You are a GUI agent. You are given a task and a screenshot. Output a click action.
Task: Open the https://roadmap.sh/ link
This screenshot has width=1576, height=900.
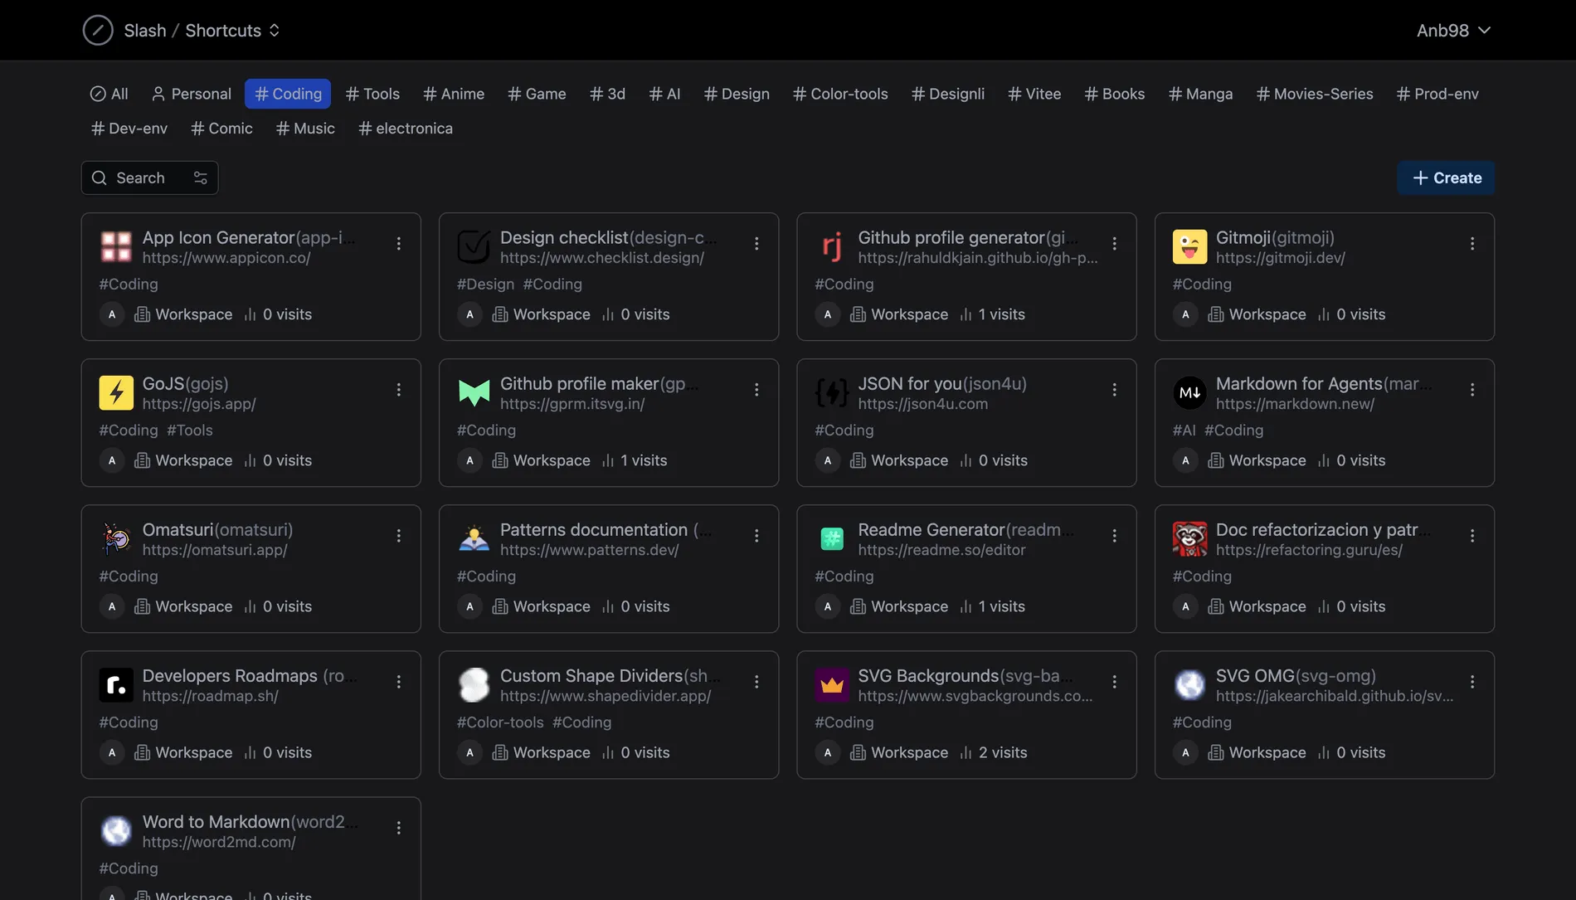[211, 696]
